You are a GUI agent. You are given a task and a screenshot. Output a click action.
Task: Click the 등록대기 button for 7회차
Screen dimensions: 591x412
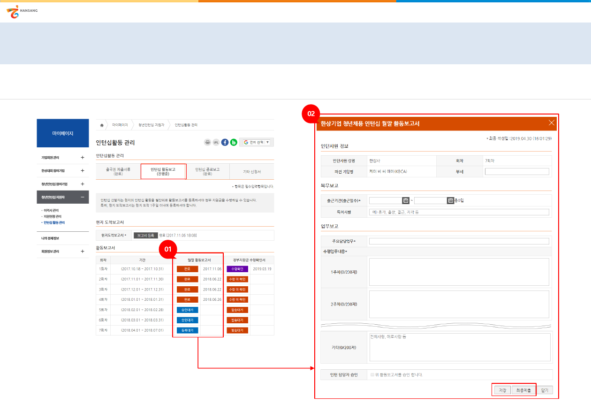click(x=188, y=330)
